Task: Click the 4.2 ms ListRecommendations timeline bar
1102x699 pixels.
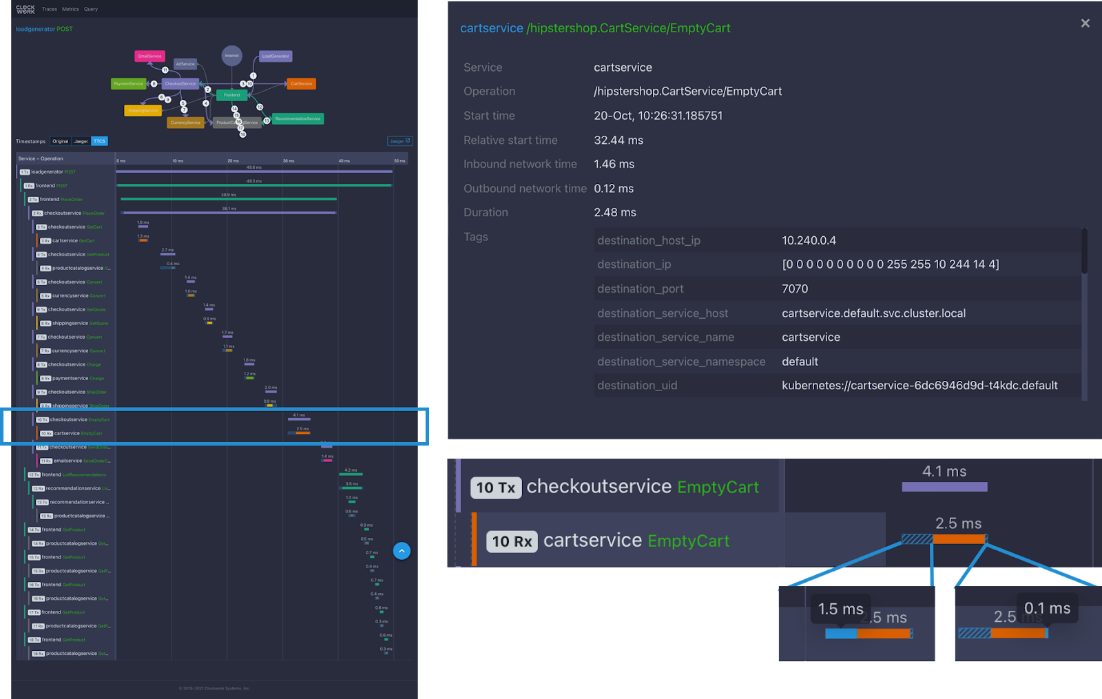Action: pos(351,474)
